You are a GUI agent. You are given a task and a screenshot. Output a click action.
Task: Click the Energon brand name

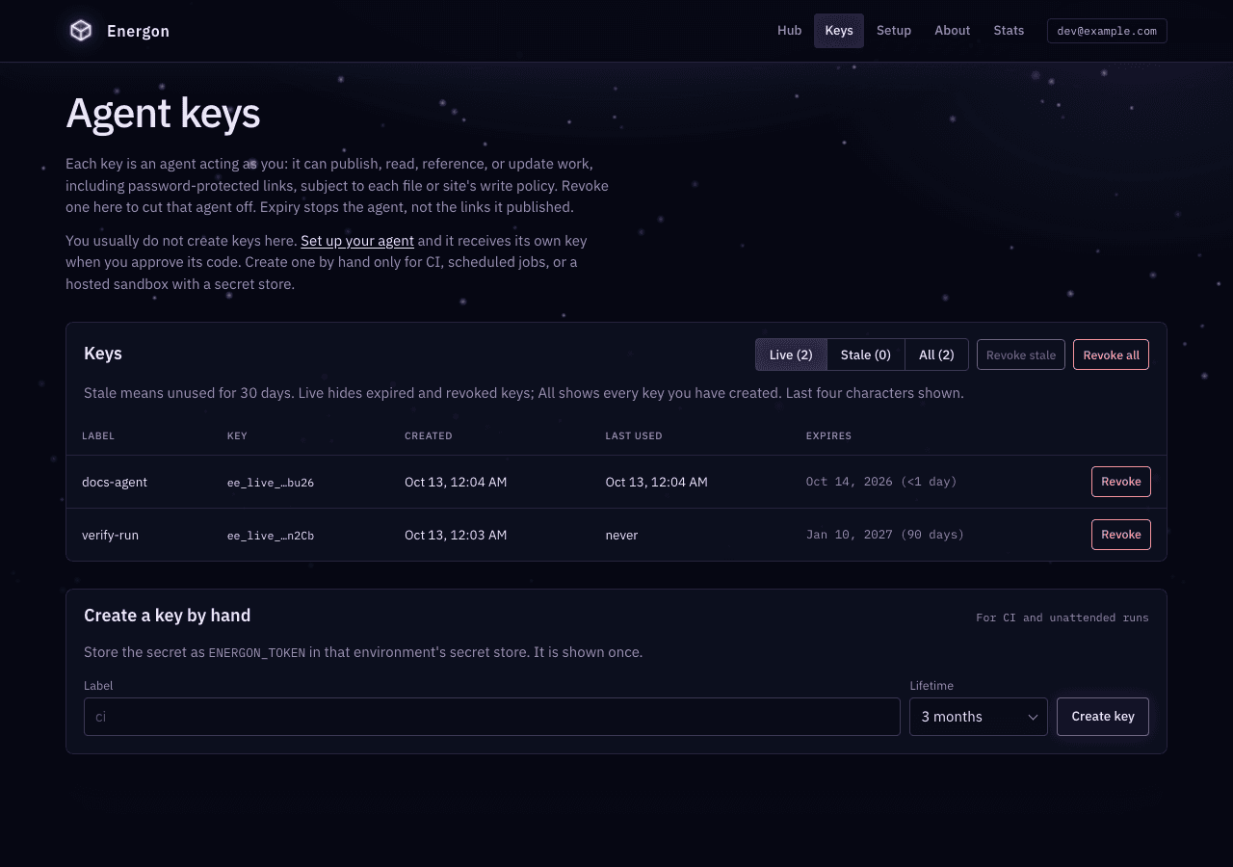pyautogui.click(x=138, y=31)
